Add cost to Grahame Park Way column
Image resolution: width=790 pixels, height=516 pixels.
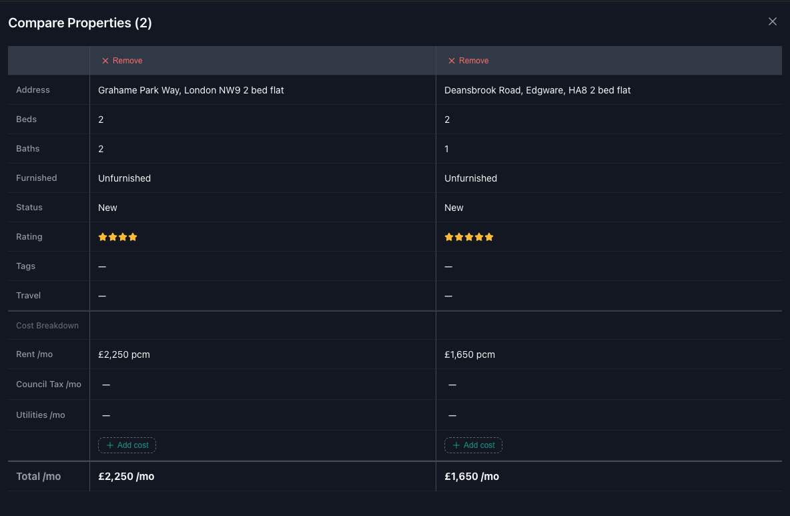tap(127, 445)
